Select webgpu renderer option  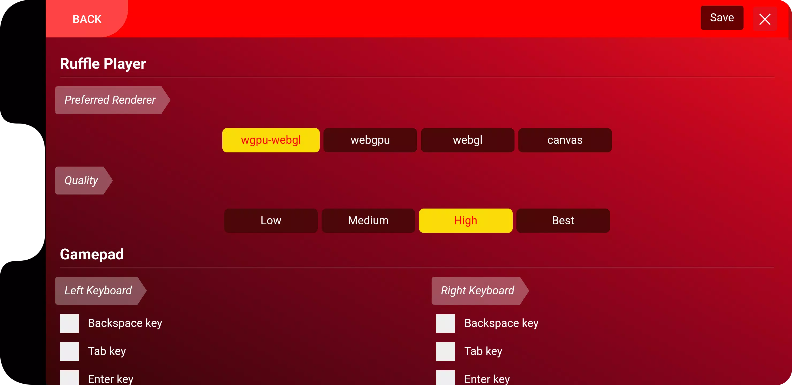click(370, 140)
